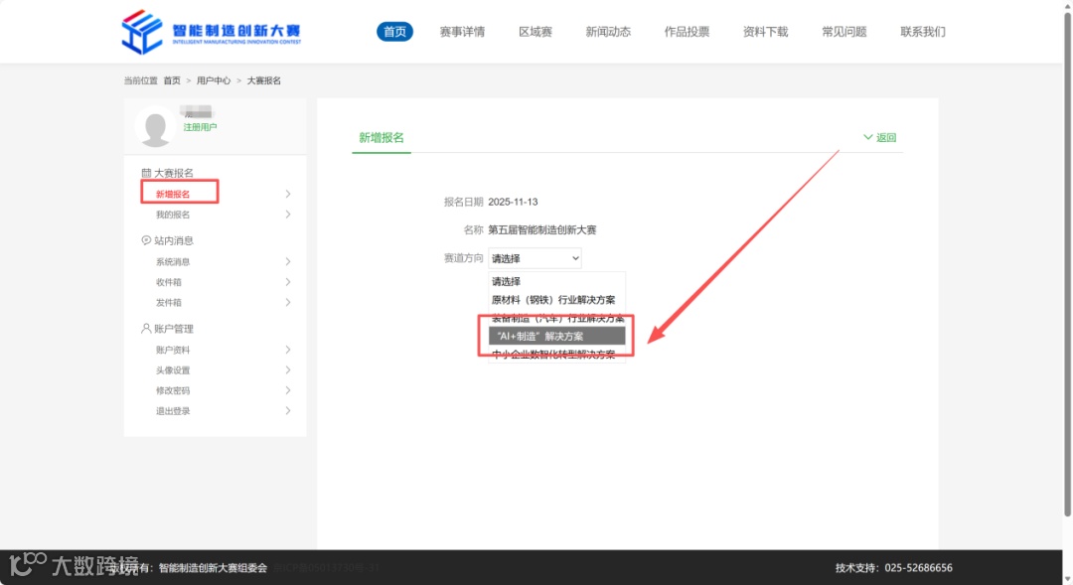Image resolution: width=1073 pixels, height=585 pixels.
Task: Click the 智能制造创新大赛 logo
Action: (x=211, y=31)
